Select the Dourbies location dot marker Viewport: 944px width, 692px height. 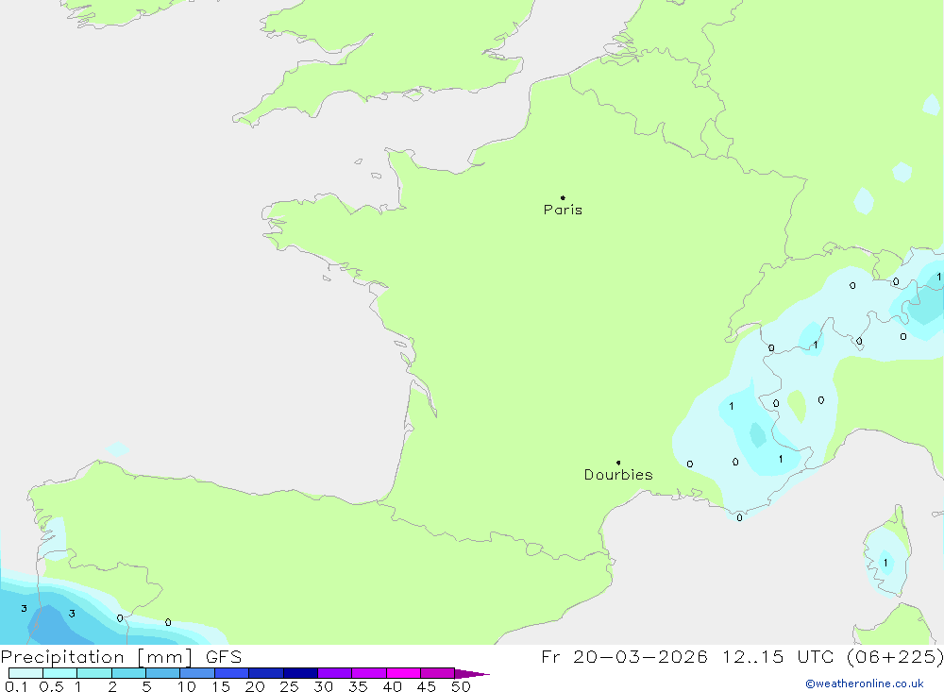pyautogui.click(x=618, y=463)
